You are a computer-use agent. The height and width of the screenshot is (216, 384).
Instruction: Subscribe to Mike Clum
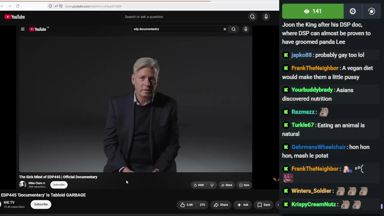coord(59,185)
